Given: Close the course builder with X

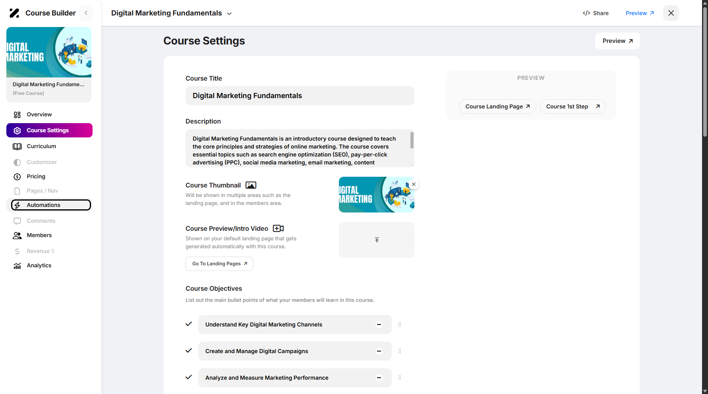Looking at the screenshot, I should (671, 13).
